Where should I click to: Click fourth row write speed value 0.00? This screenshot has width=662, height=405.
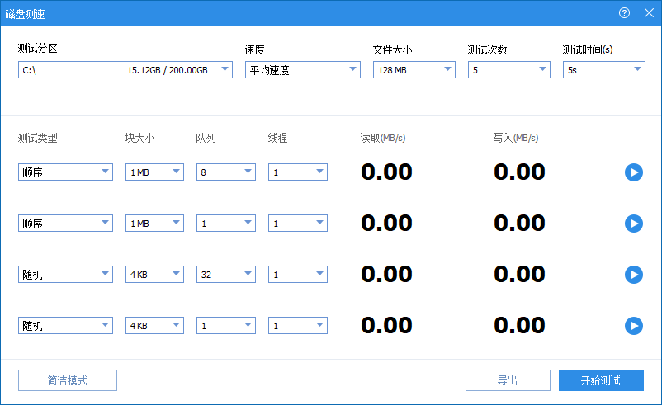coord(519,325)
